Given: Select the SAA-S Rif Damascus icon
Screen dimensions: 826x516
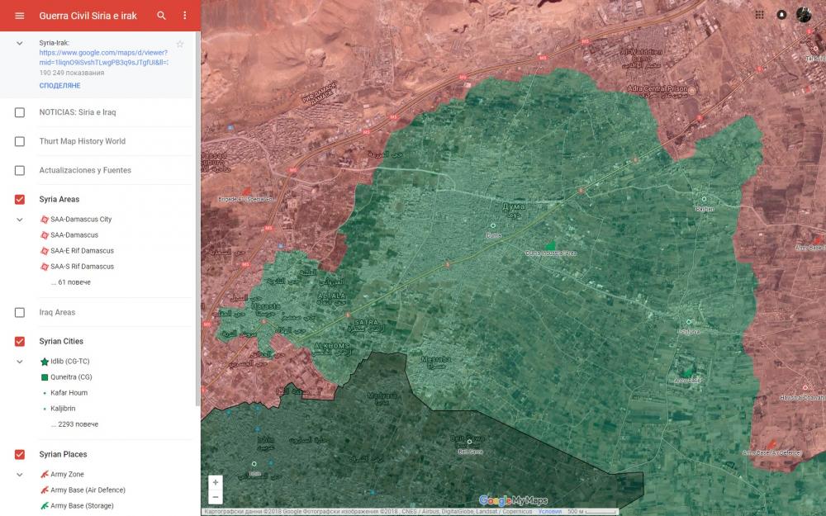Looking at the screenshot, I should (x=45, y=267).
